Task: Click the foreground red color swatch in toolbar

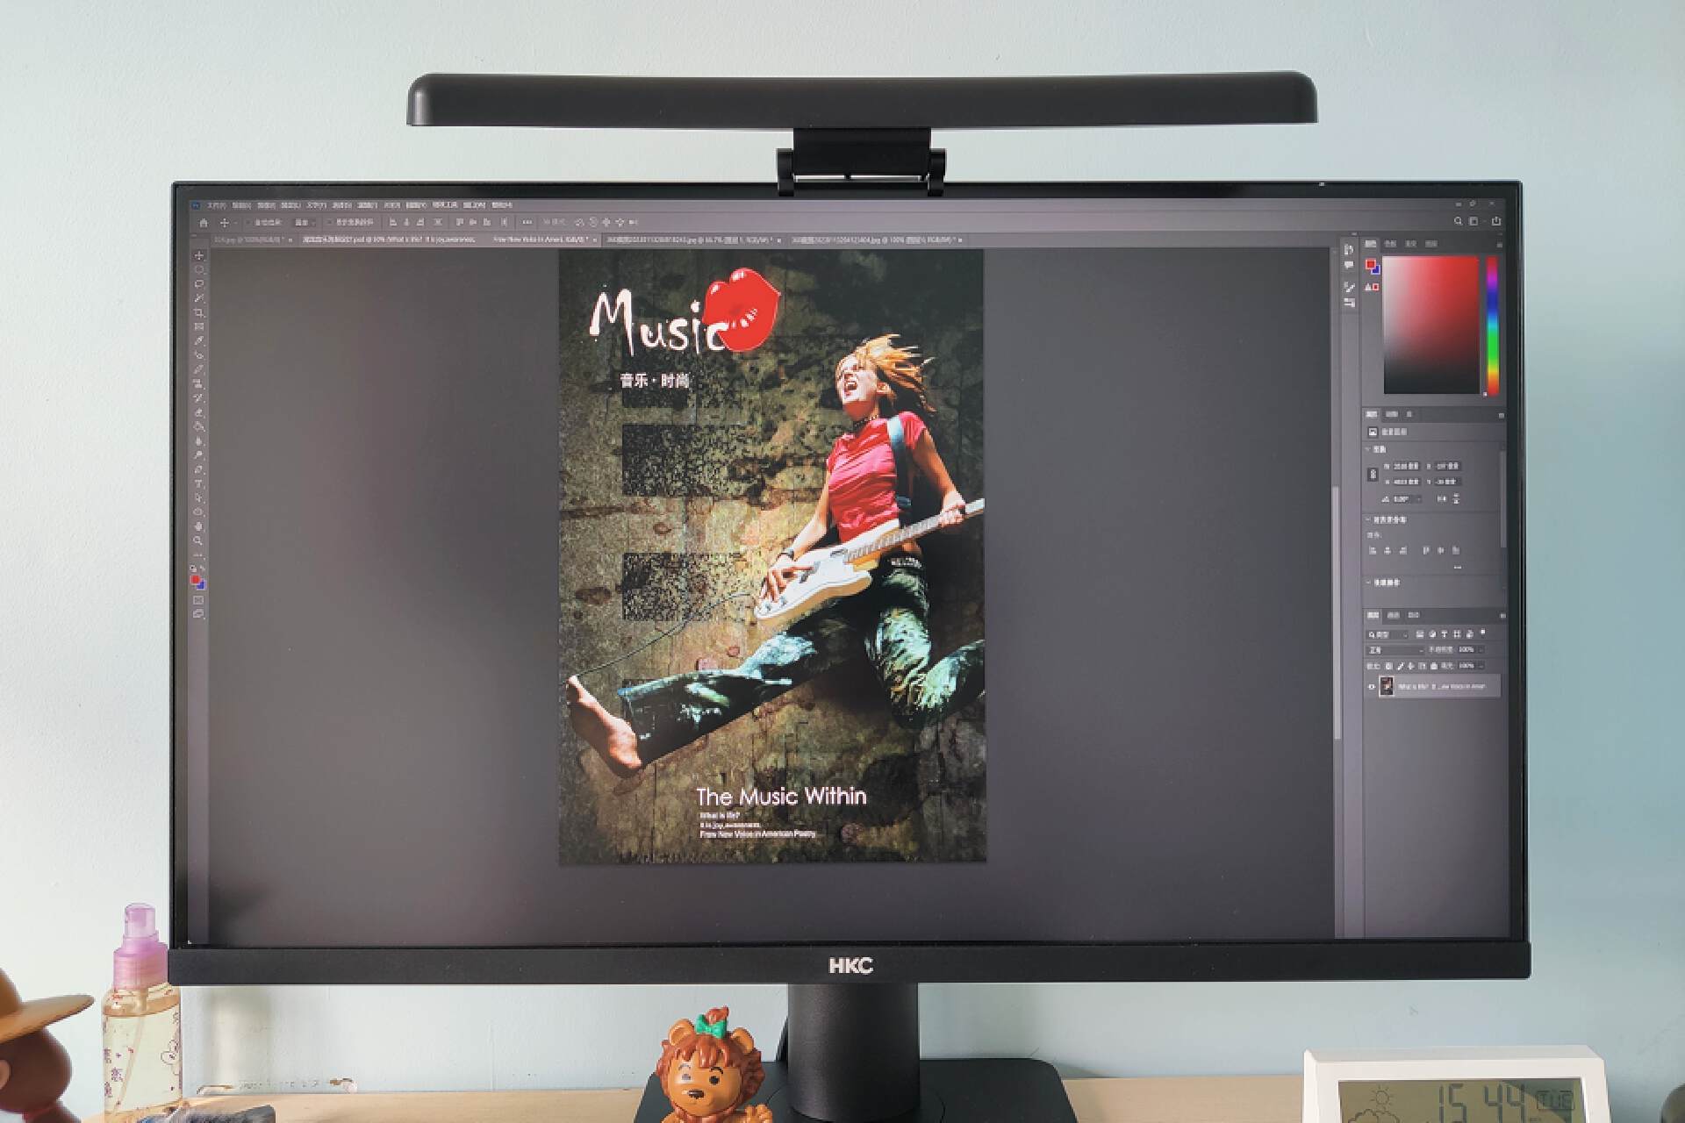Action: pos(195,580)
